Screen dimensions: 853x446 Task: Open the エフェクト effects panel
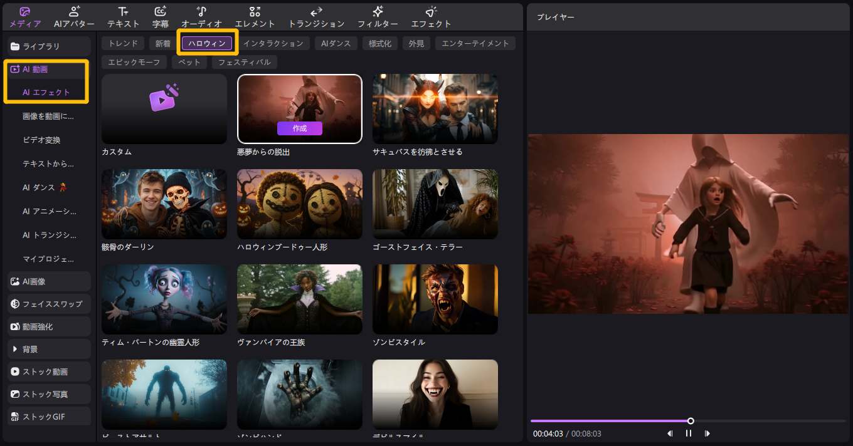click(x=431, y=17)
